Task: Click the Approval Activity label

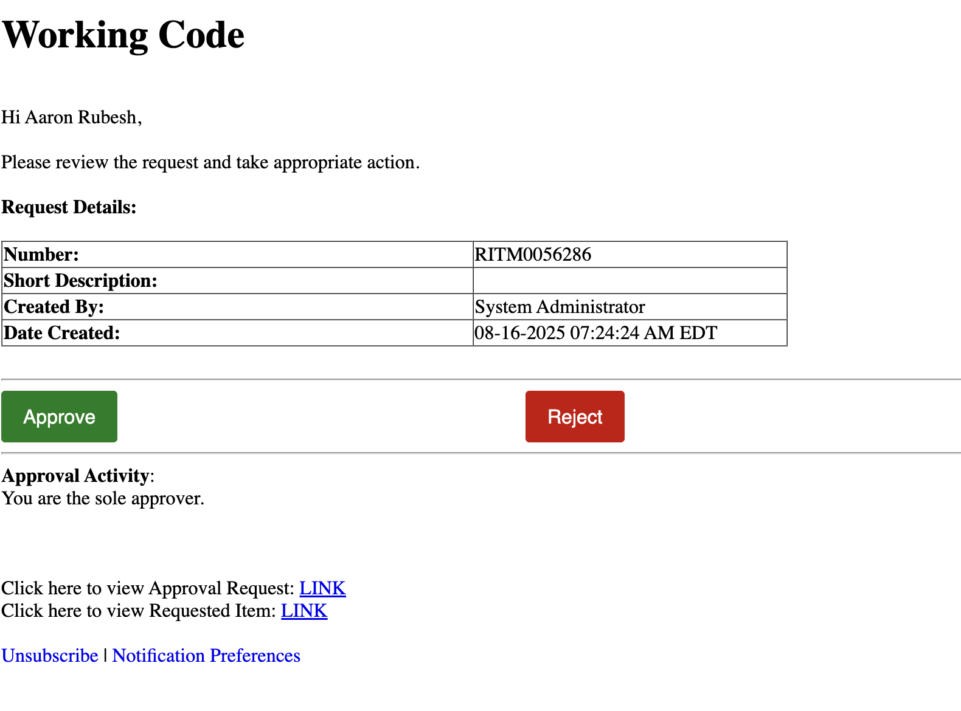Action: pyautogui.click(x=76, y=476)
